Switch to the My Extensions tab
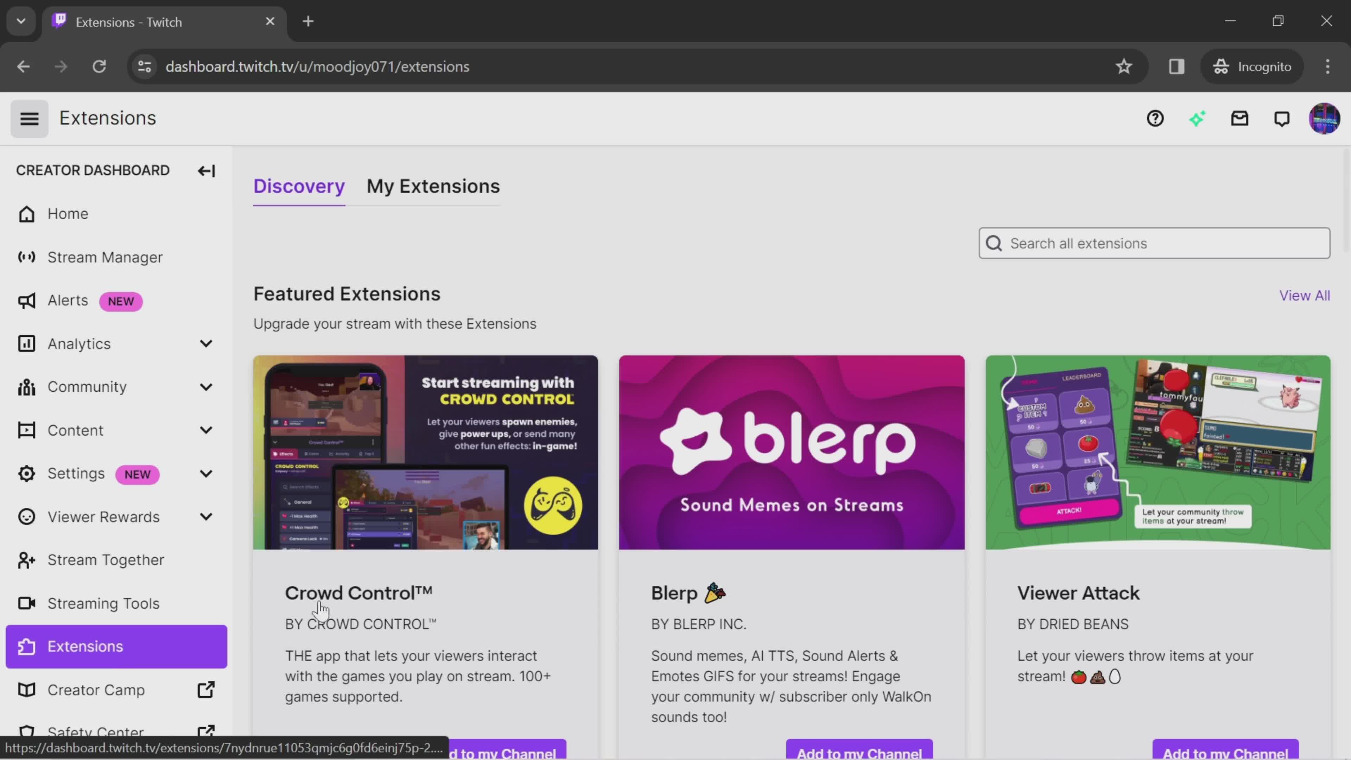 coord(433,187)
